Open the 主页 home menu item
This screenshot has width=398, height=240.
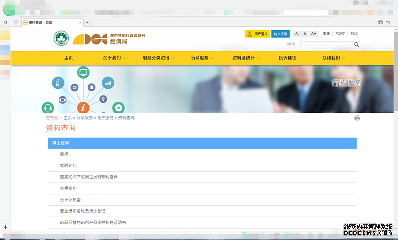(68, 58)
